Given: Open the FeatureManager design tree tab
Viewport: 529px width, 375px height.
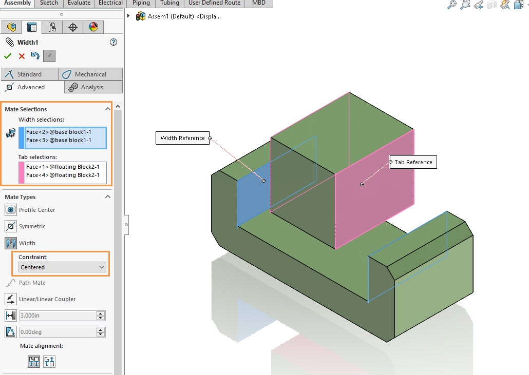Looking at the screenshot, I should point(11,27).
